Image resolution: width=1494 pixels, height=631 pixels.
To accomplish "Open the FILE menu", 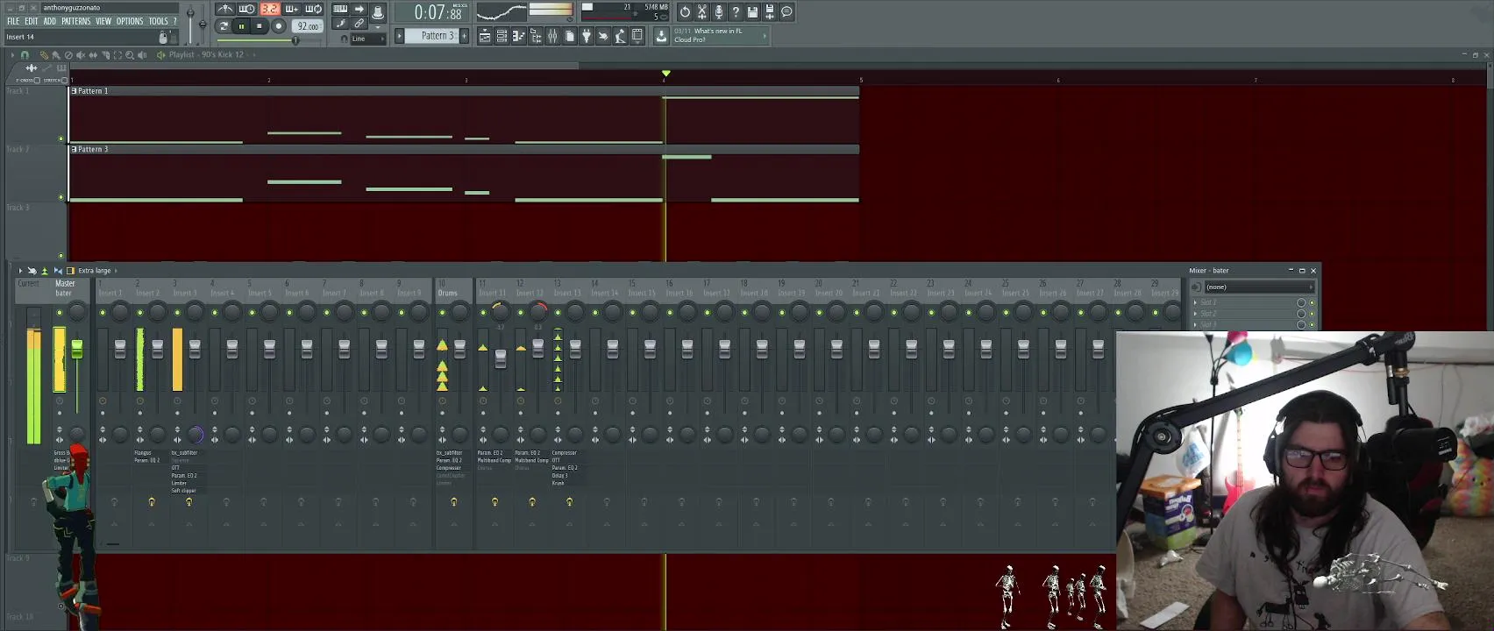I will pos(13,21).
